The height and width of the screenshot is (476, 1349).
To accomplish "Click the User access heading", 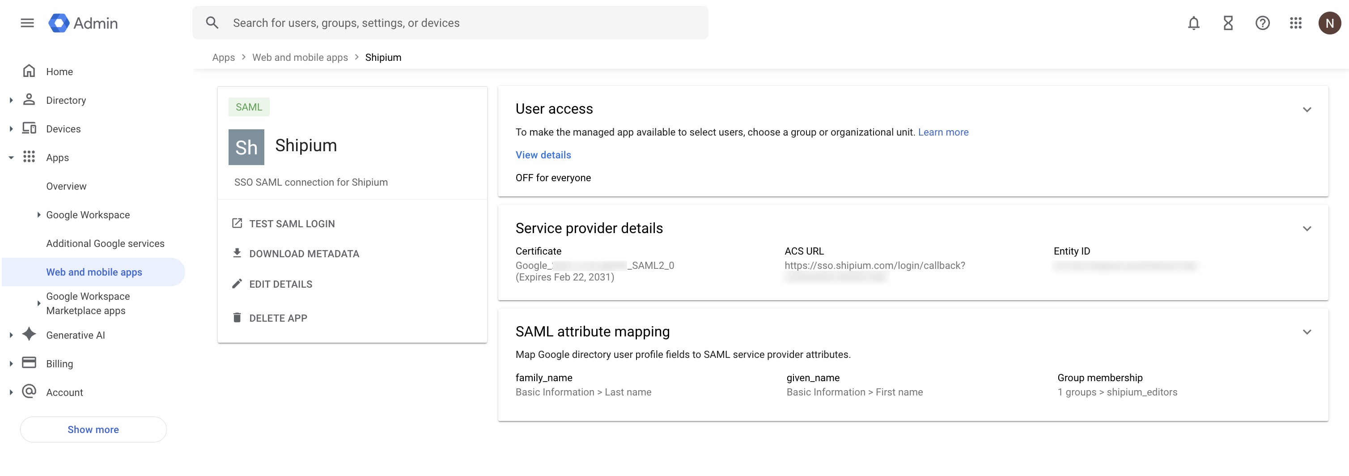I will [x=554, y=109].
